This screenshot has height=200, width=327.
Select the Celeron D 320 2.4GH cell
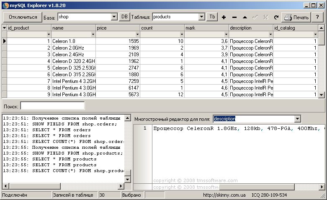pos(74,61)
